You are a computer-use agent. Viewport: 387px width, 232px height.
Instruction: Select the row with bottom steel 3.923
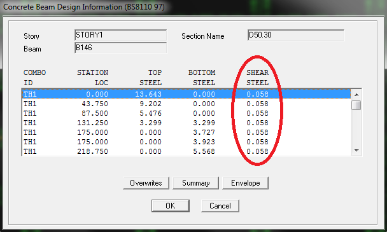[x=186, y=142]
